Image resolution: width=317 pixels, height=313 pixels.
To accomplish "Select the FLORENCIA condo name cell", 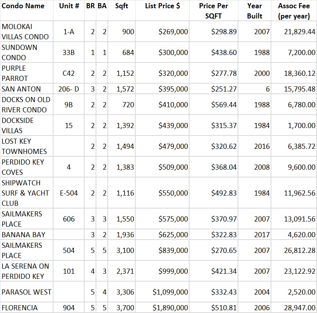I will pos(20,308).
